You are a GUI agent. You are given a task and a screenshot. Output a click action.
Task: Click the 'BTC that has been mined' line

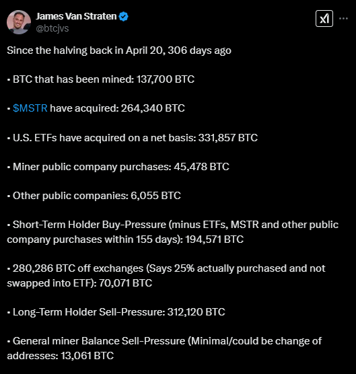(x=101, y=79)
